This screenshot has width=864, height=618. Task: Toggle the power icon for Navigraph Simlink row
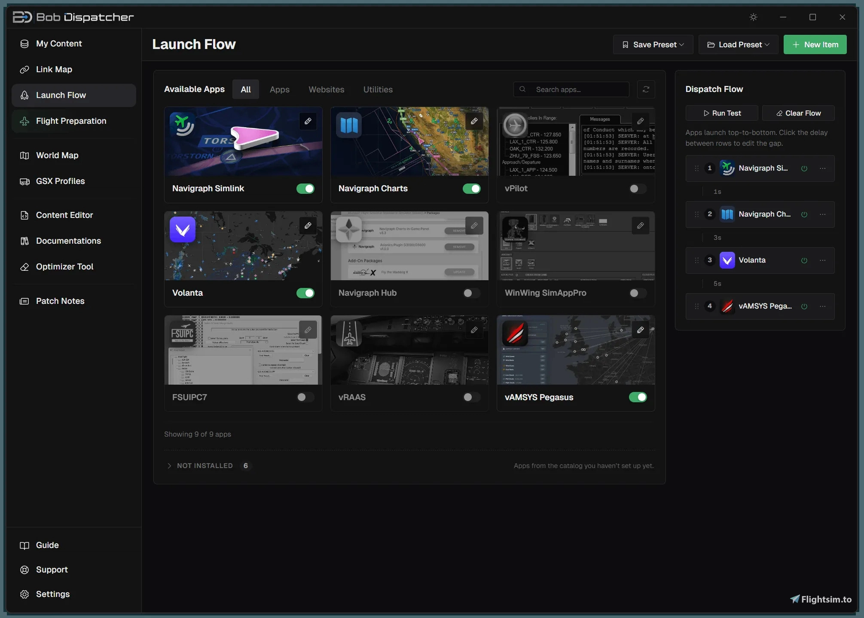click(x=804, y=168)
